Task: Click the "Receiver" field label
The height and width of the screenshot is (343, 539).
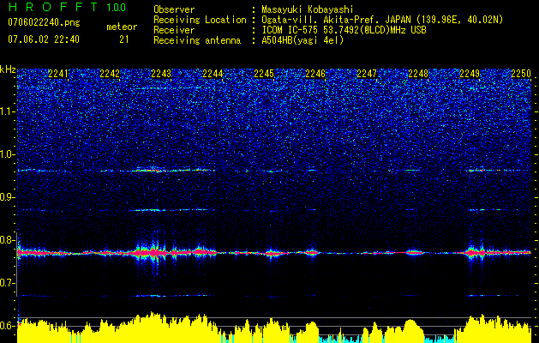Action: pyautogui.click(x=174, y=30)
